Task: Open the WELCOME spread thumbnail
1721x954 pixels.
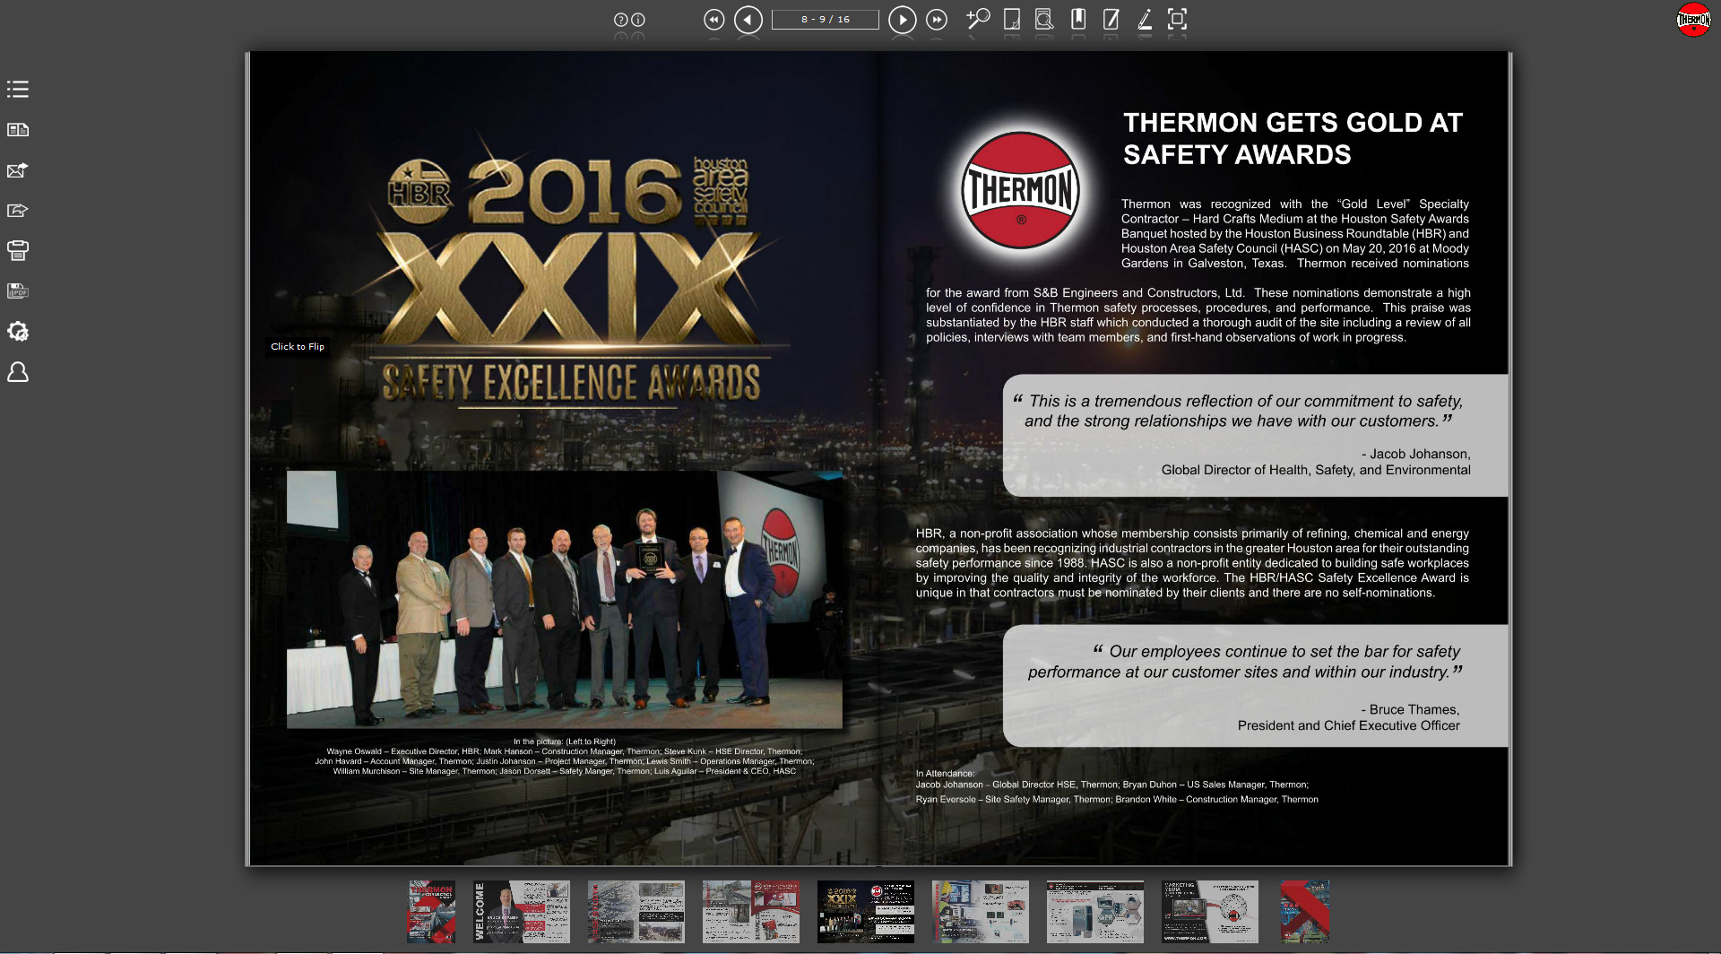Action: click(x=521, y=912)
